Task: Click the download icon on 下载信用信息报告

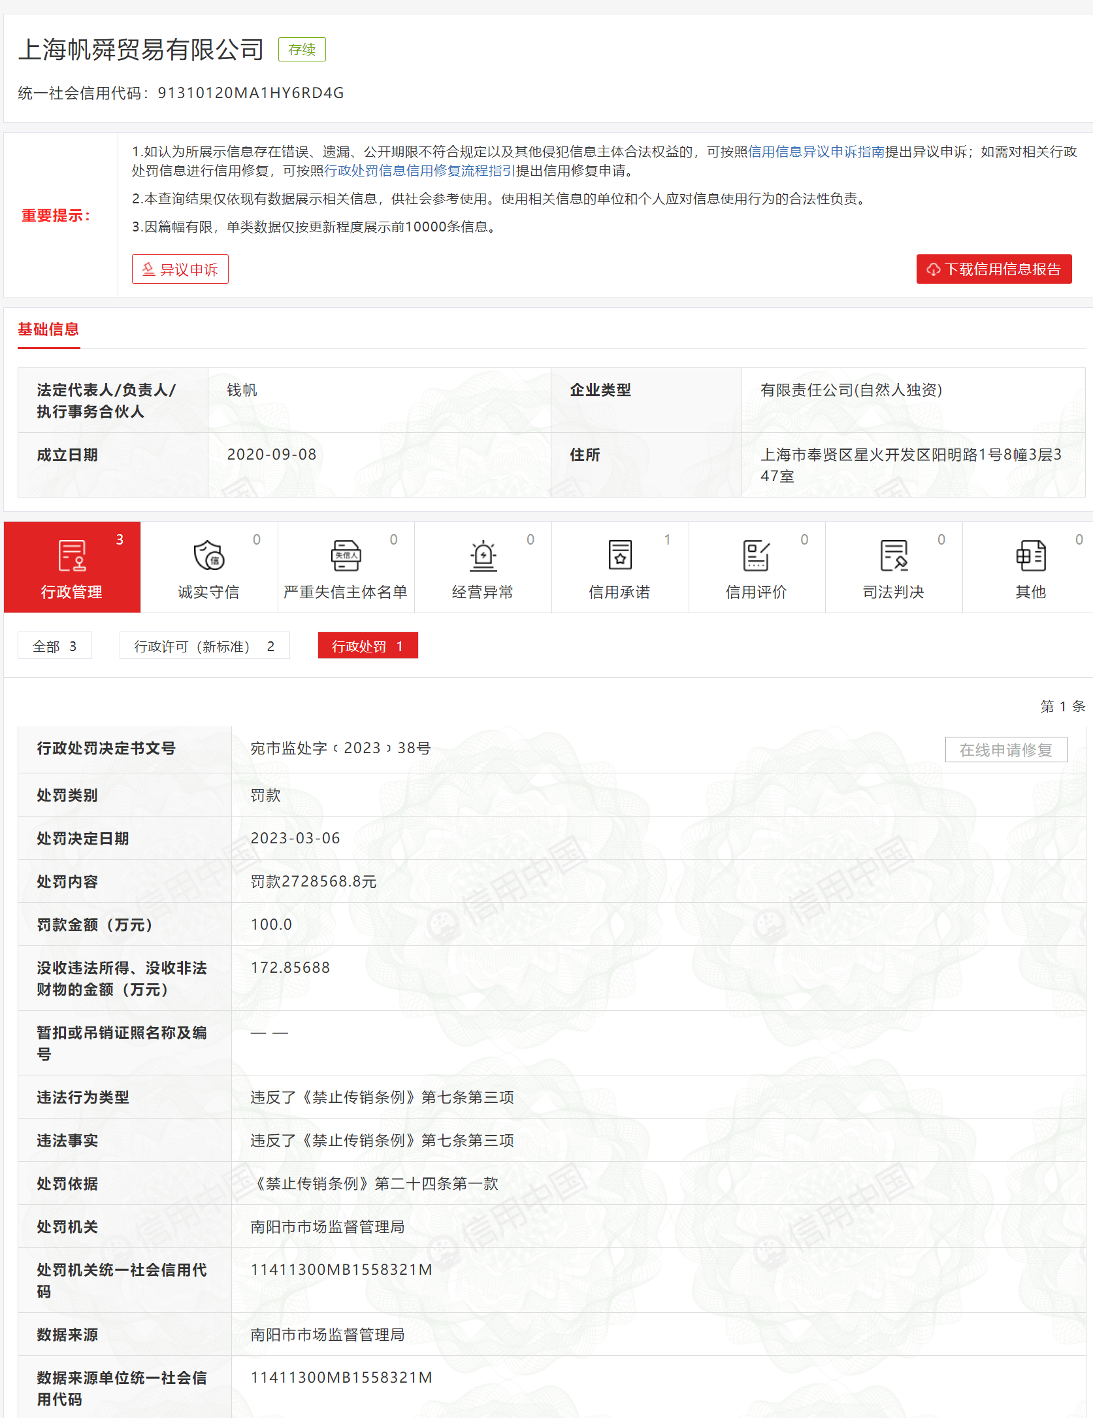Action: tap(934, 269)
